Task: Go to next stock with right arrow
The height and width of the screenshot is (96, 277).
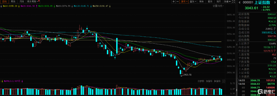Action: [275, 2]
